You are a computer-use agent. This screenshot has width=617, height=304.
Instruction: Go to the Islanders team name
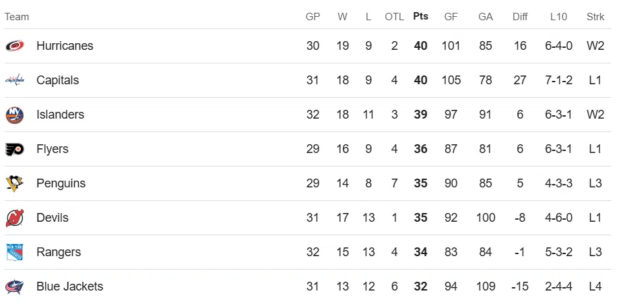point(60,115)
